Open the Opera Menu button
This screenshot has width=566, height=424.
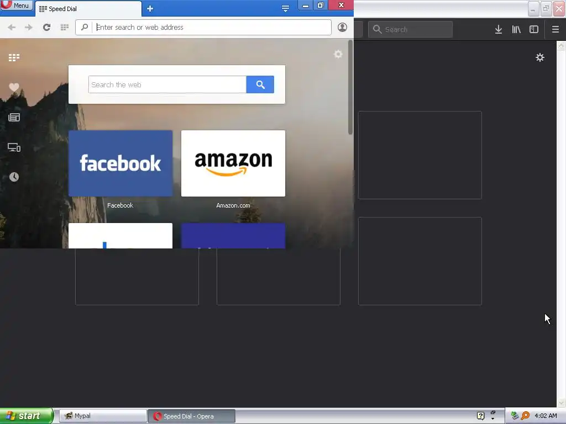16,5
